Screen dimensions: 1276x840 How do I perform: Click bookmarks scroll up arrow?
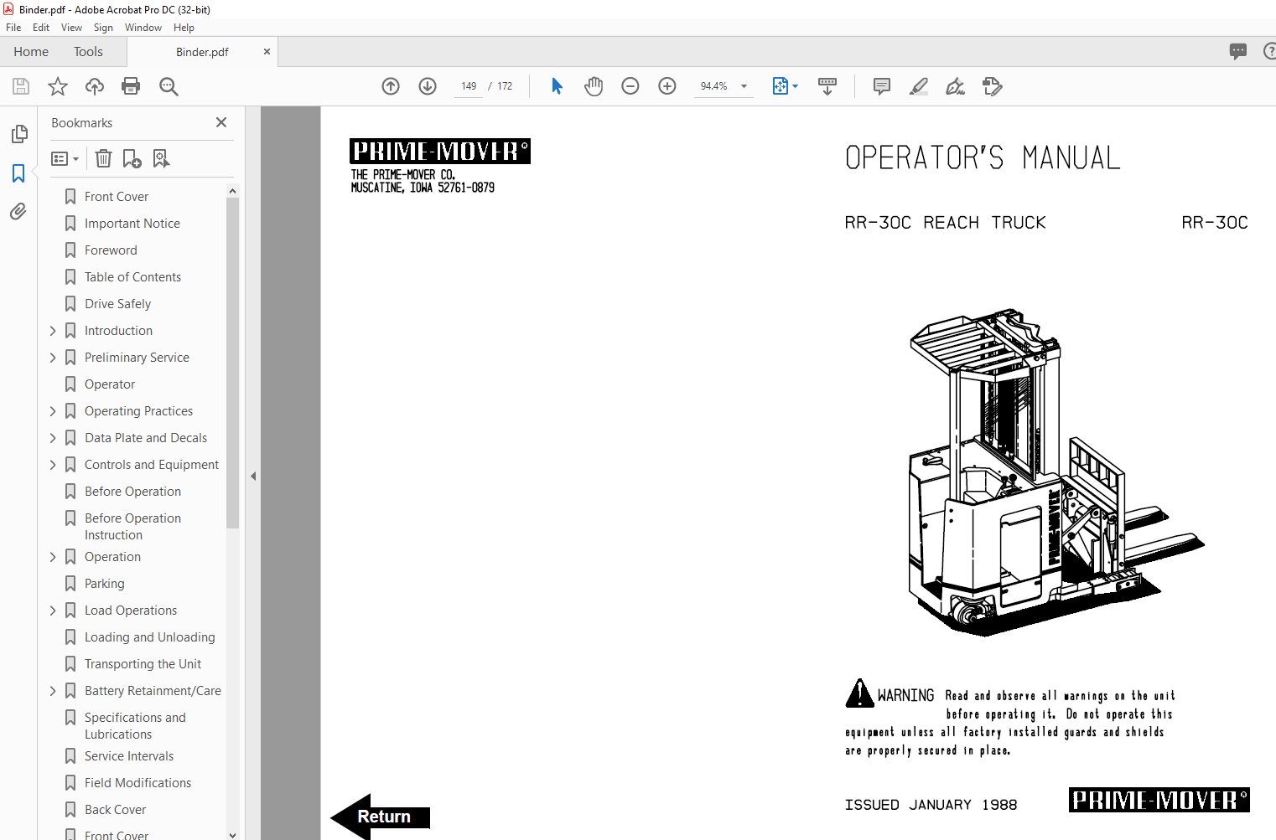point(232,191)
